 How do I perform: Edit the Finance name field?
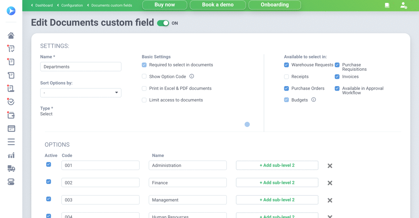click(x=188, y=183)
